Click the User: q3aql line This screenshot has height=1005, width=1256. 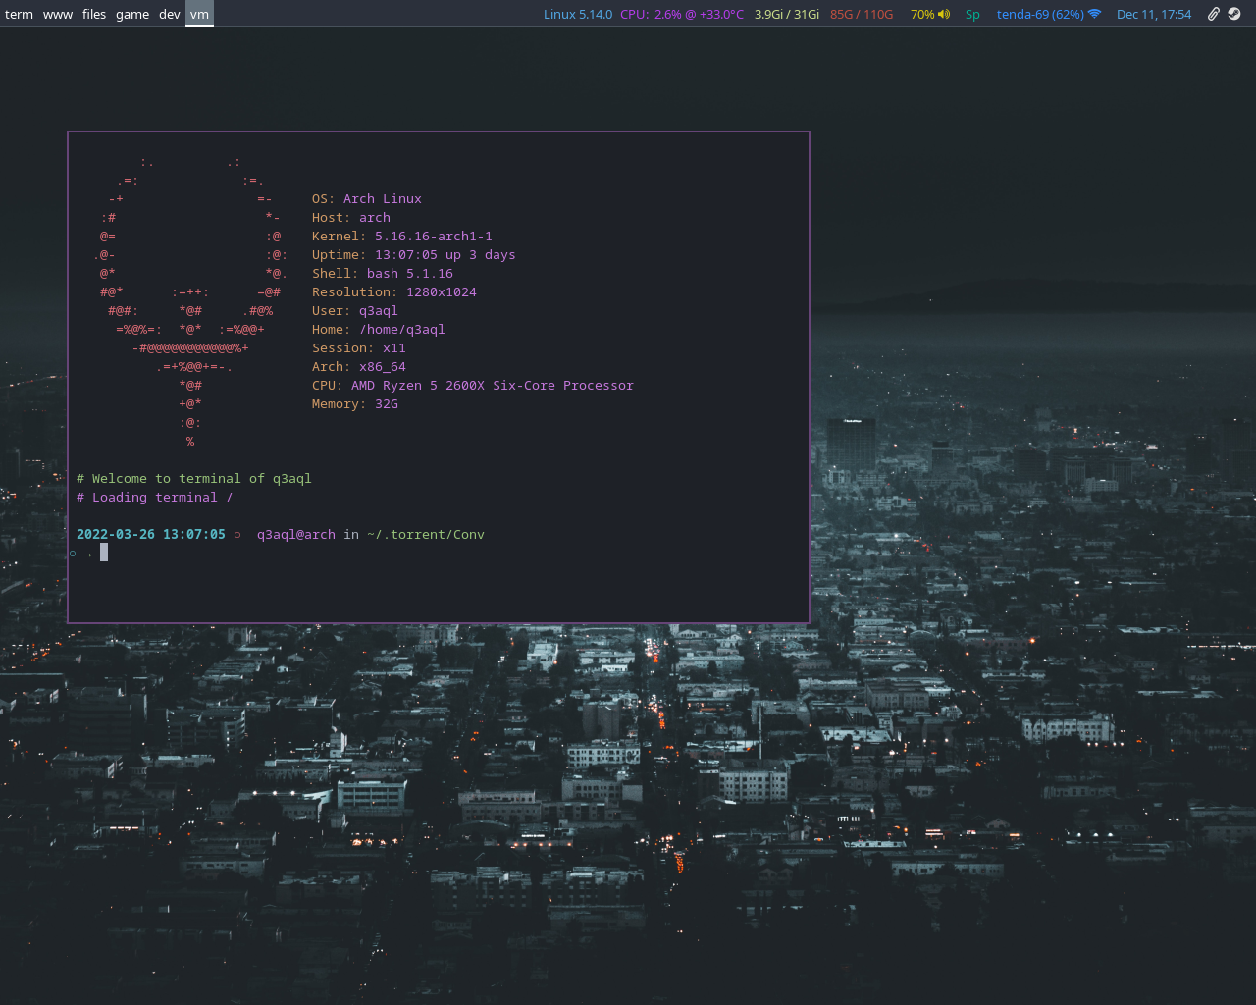pyautogui.click(x=355, y=310)
